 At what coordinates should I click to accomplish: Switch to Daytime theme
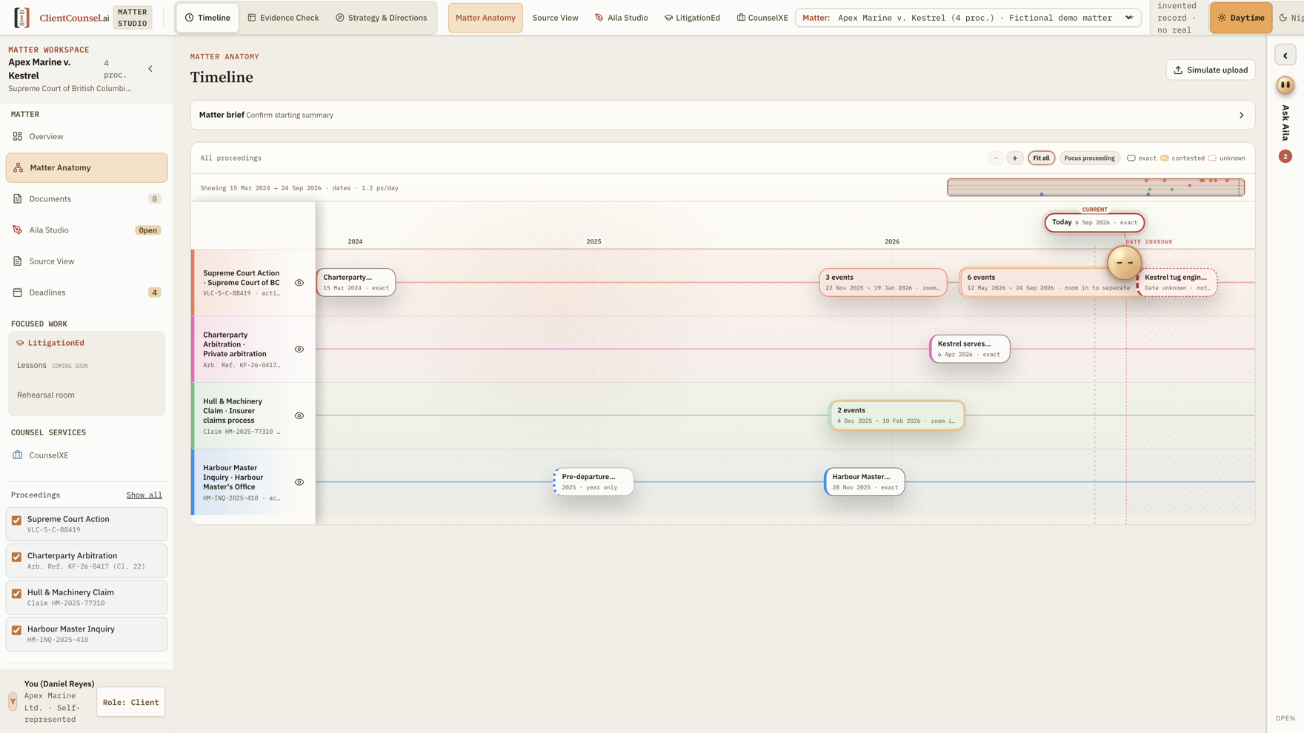(x=1241, y=18)
